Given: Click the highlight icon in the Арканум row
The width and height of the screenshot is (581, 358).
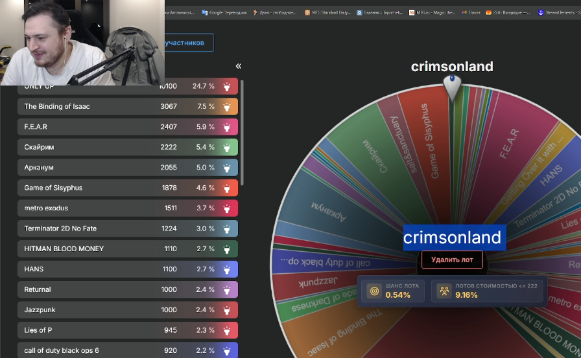Looking at the screenshot, I should point(227,168).
